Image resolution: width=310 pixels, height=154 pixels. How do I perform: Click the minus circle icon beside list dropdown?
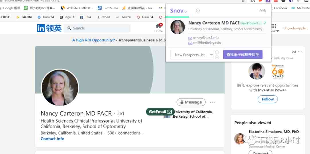(217, 52)
